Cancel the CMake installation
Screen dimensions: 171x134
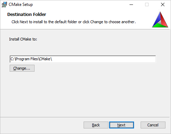(x=153, y=125)
